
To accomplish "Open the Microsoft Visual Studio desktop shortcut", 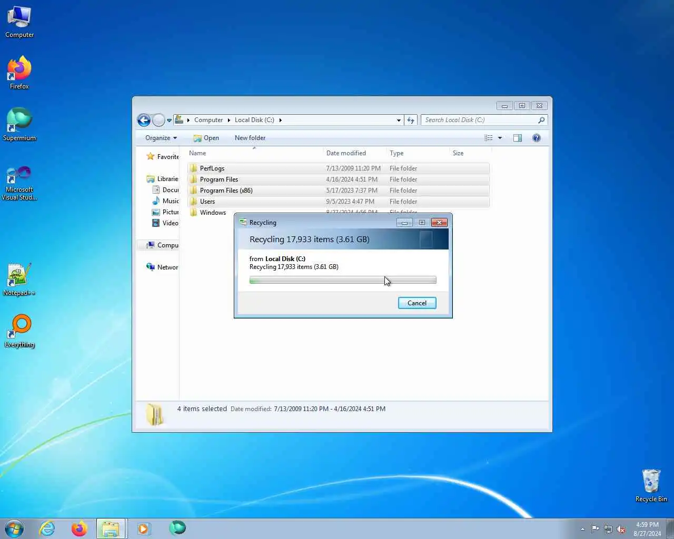I will tap(19, 183).
